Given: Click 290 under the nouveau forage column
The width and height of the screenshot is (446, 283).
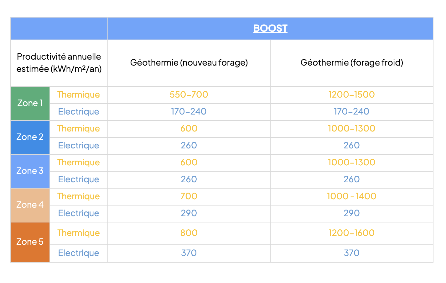Looking at the screenshot, I should (189, 213).
